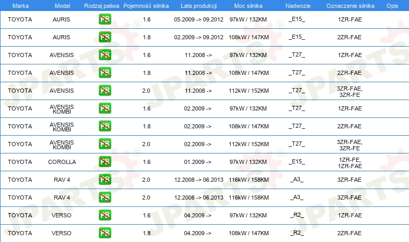Click the fuel icon in the AVENSIS KOMBI 1.6 row
The width and height of the screenshot is (409, 242).
coord(105,108)
